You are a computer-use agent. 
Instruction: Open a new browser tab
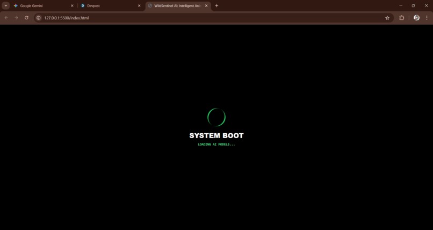click(x=216, y=5)
